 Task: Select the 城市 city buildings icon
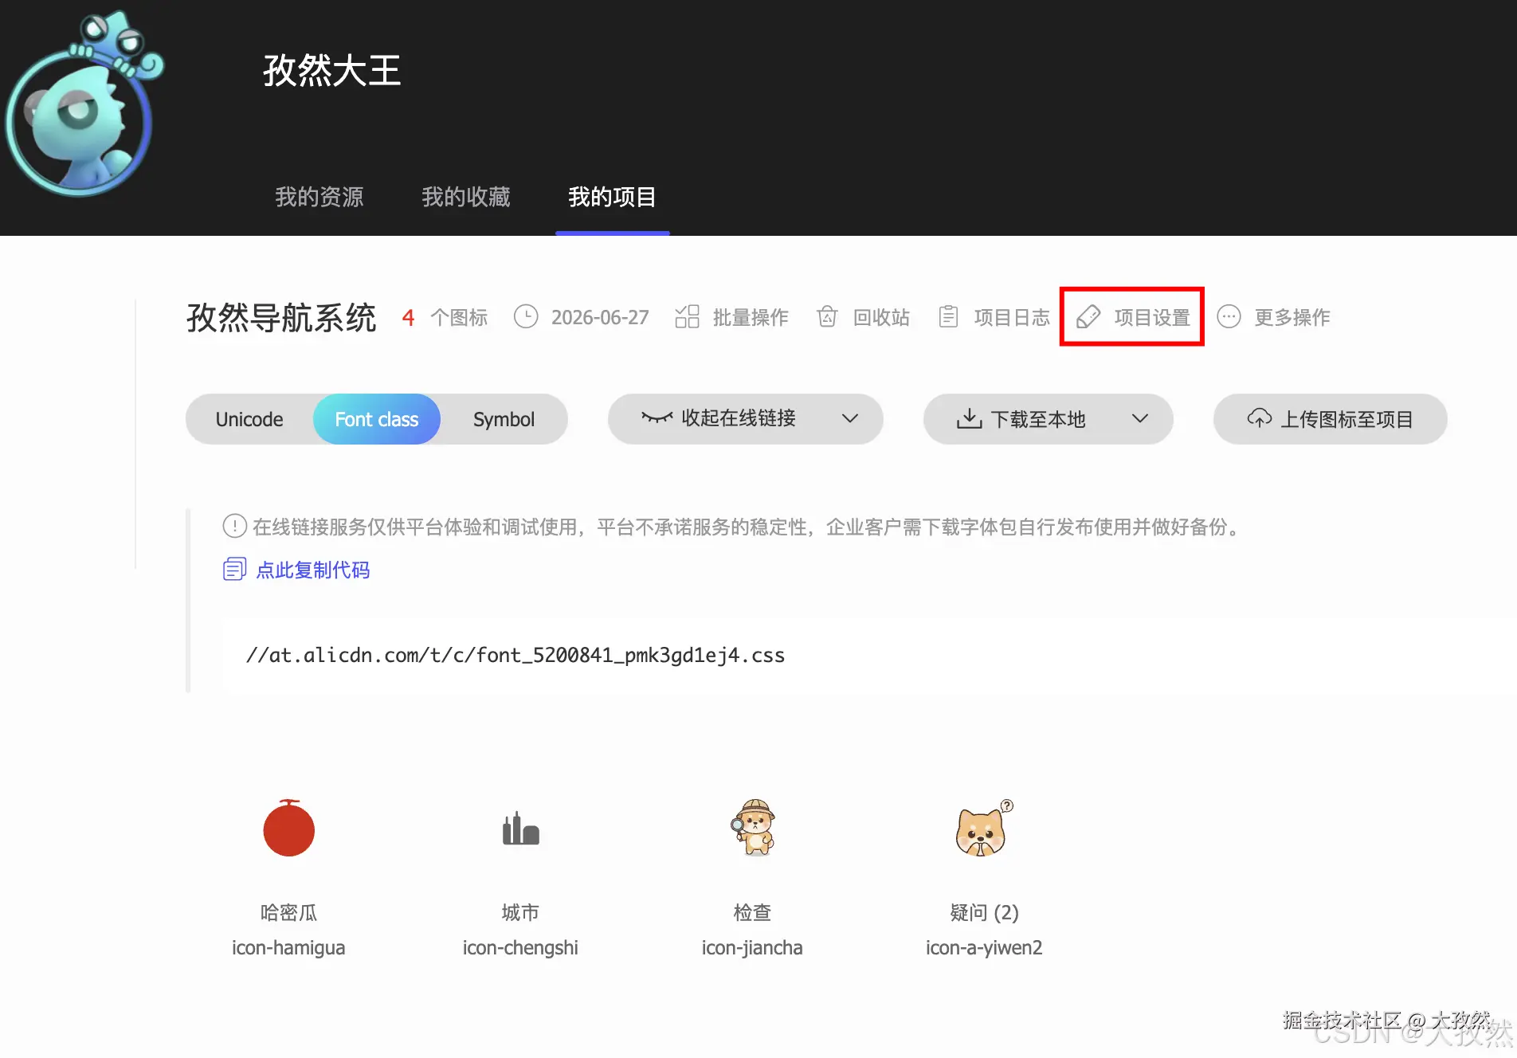pyautogui.click(x=520, y=829)
